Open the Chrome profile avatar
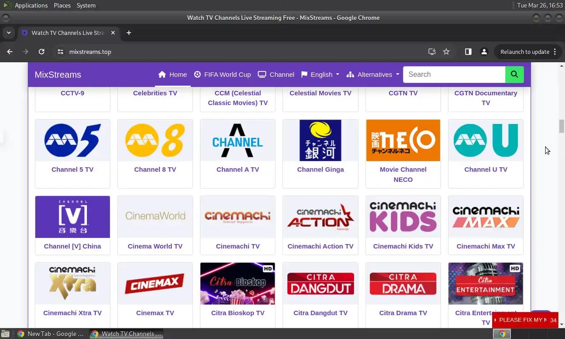This screenshot has width=565, height=339. pyautogui.click(x=484, y=52)
